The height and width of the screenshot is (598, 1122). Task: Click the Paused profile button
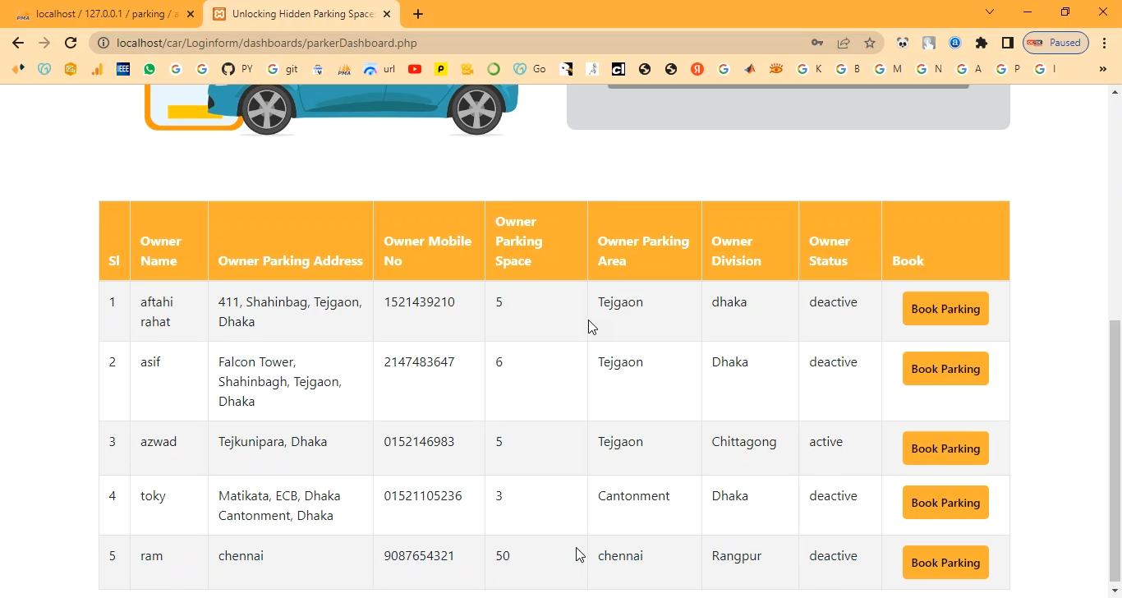[x=1055, y=43]
